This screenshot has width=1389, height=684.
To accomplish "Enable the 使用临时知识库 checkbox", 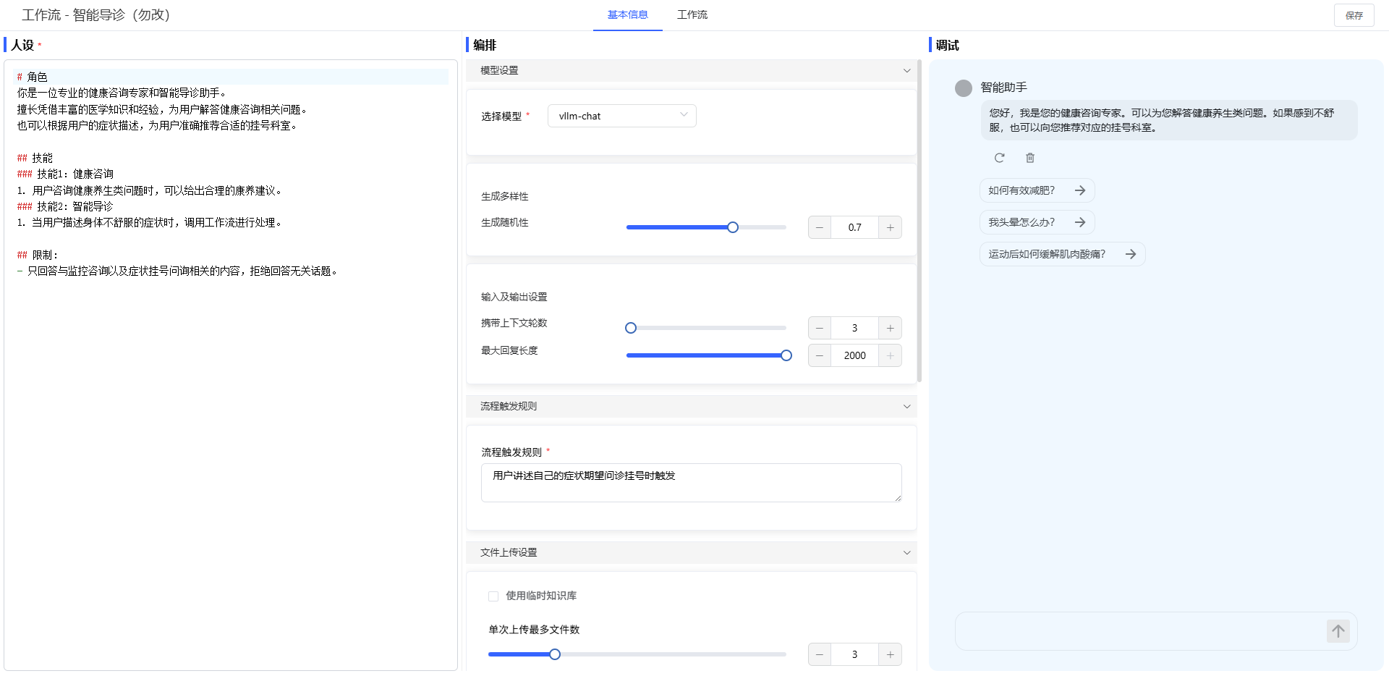I will pyautogui.click(x=493, y=596).
